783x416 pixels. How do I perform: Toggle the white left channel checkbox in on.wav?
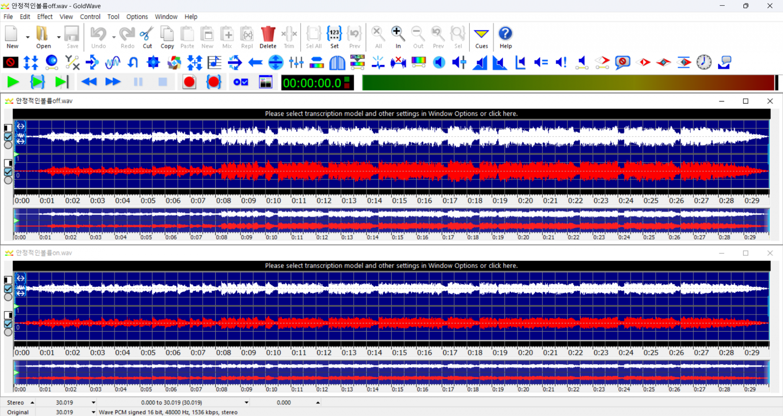click(8, 289)
